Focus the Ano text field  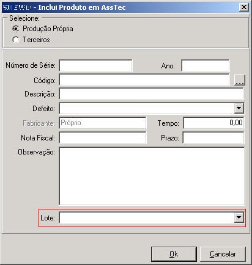tap(206, 65)
